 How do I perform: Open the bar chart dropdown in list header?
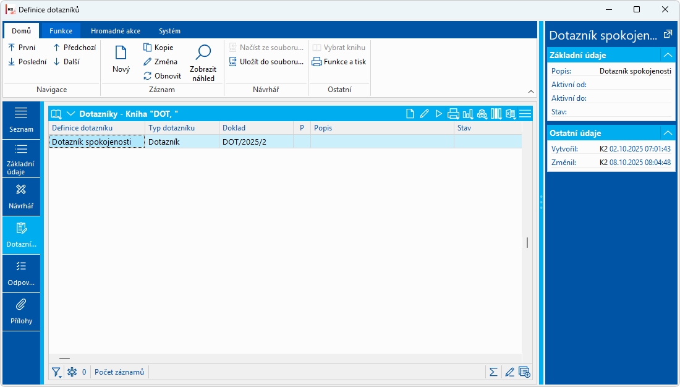[x=467, y=114]
